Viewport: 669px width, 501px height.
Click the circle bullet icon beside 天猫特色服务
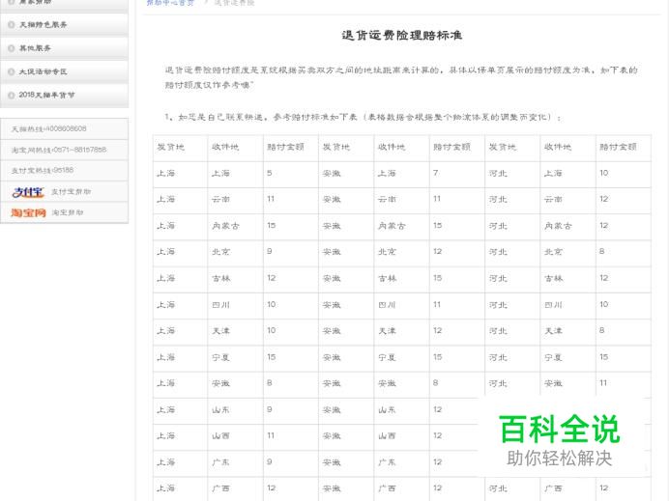(11, 25)
